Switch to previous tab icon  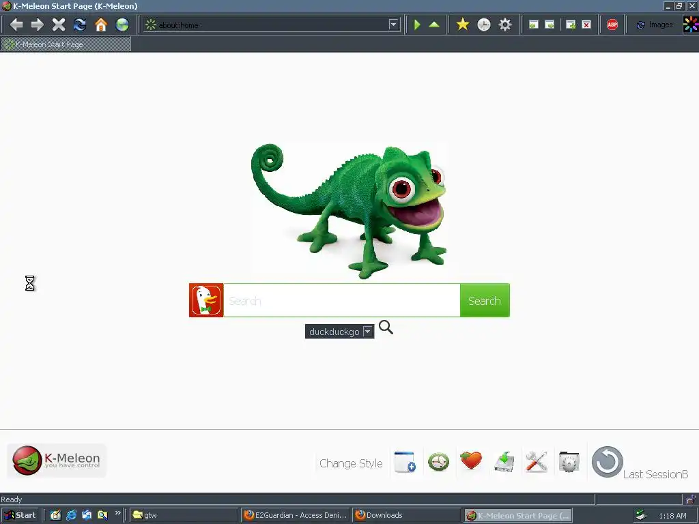[533, 25]
